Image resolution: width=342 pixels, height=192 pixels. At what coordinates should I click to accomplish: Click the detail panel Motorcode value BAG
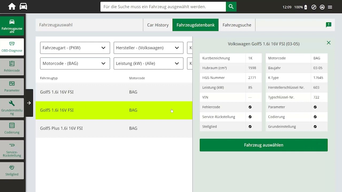point(317,58)
